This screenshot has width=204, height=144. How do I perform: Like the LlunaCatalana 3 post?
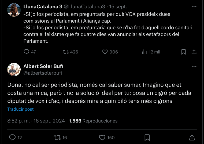[x=105, y=52]
